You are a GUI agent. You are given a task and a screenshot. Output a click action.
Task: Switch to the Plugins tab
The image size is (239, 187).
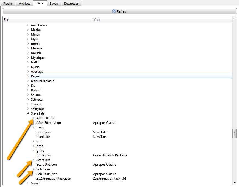click(8, 4)
